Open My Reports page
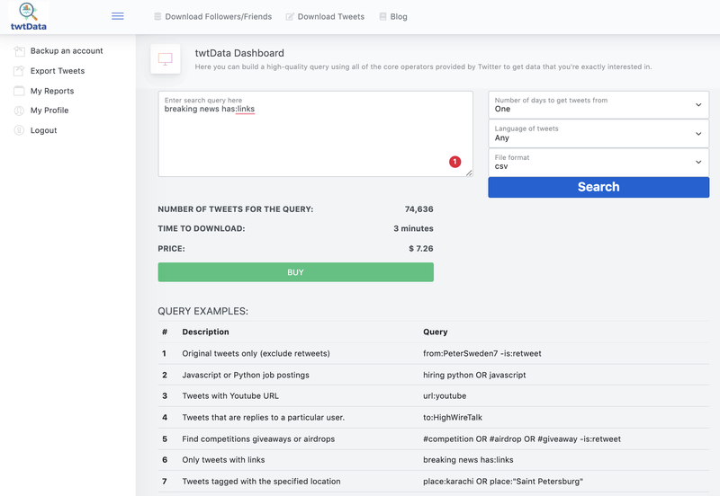720x496 pixels. (x=52, y=91)
